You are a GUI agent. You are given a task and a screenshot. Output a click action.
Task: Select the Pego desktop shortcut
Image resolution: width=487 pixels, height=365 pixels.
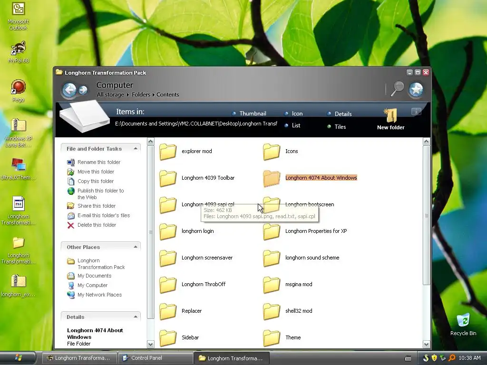click(x=19, y=91)
